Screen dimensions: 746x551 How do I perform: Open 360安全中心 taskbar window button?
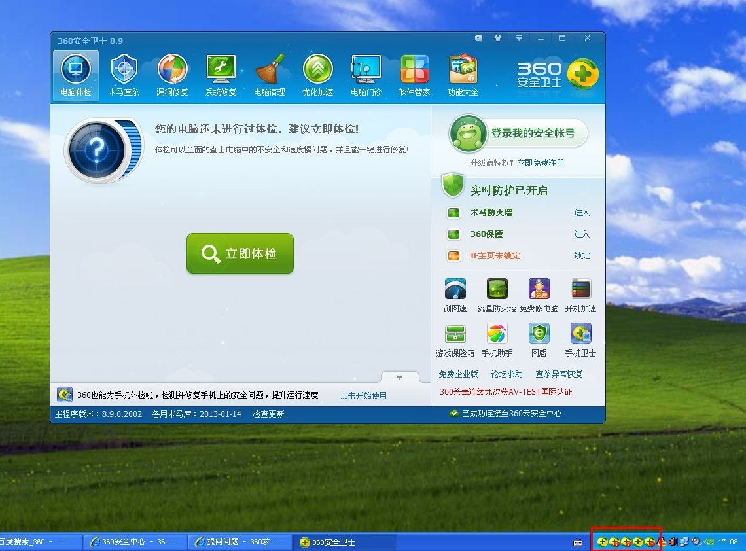click(136, 542)
